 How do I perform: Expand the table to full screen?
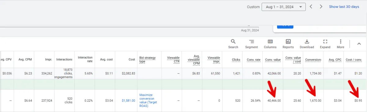tap(325, 44)
